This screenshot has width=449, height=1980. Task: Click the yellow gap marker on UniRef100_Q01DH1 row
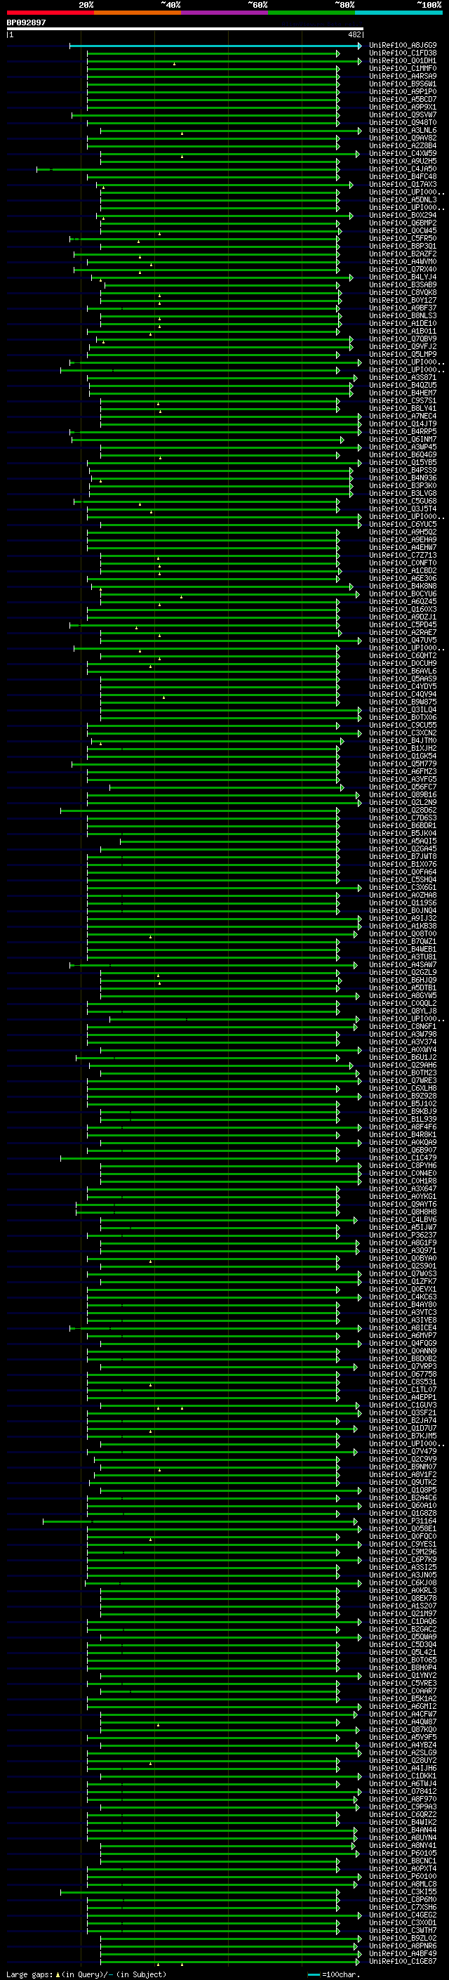[x=174, y=64]
